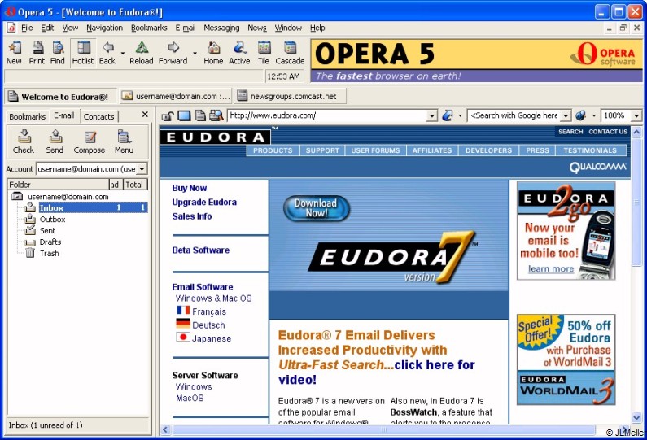
Task: Open the 100% zoom level dropdown
Action: 636,115
